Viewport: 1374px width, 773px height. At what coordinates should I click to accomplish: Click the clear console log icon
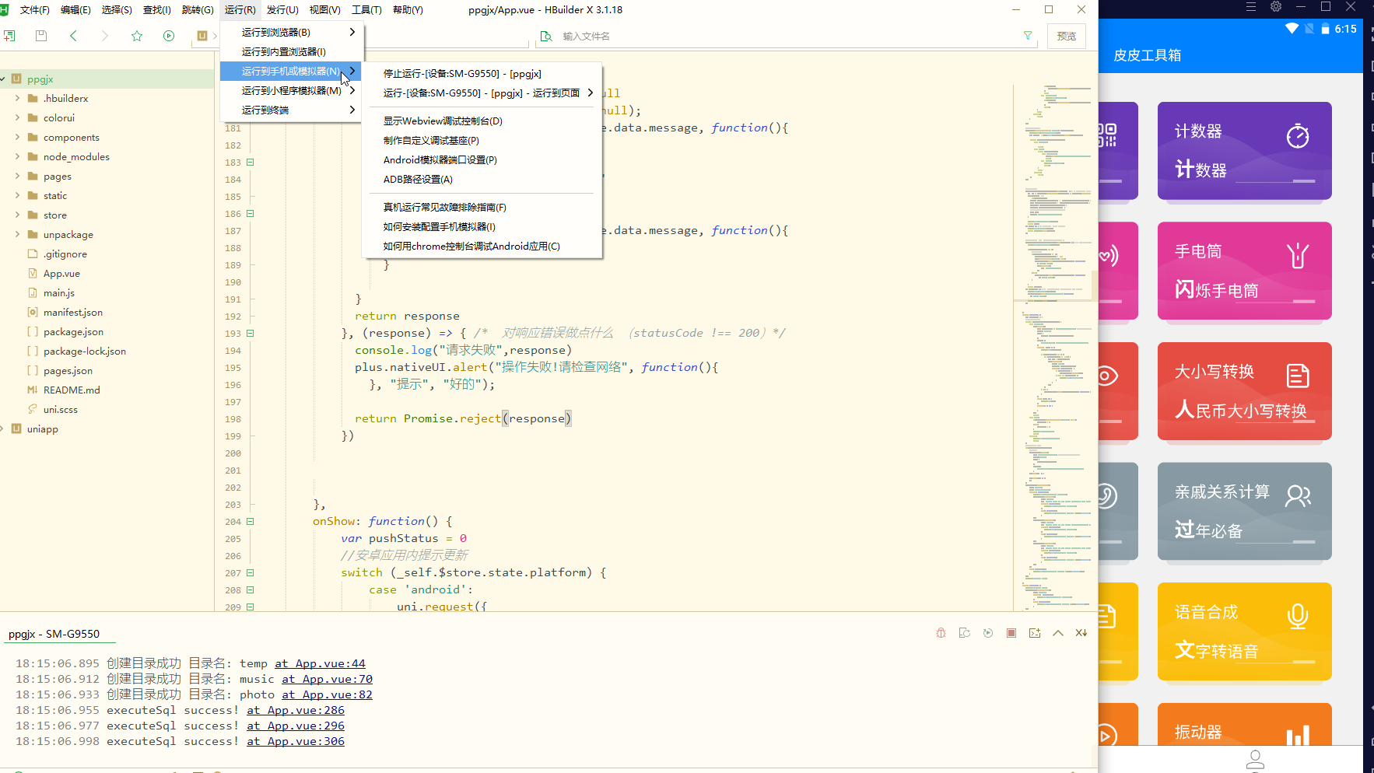(1081, 633)
